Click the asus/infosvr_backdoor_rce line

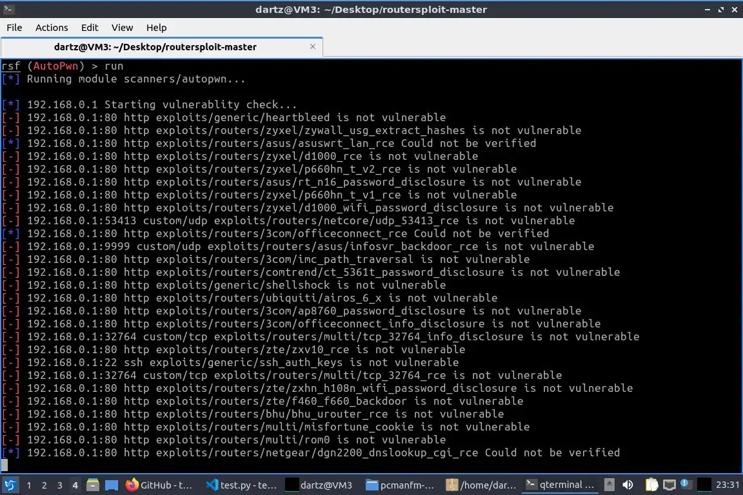click(x=297, y=246)
